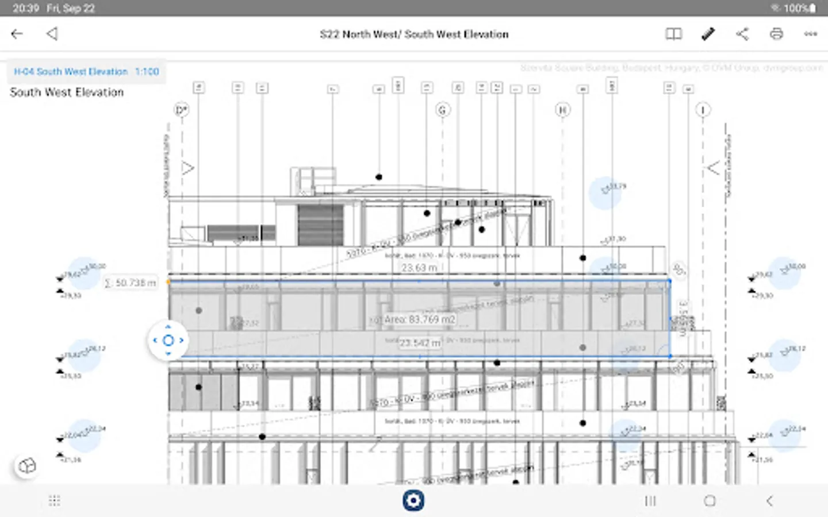Tap grid axis marker G
Image resolution: width=828 pixels, height=517 pixels.
tap(442, 110)
